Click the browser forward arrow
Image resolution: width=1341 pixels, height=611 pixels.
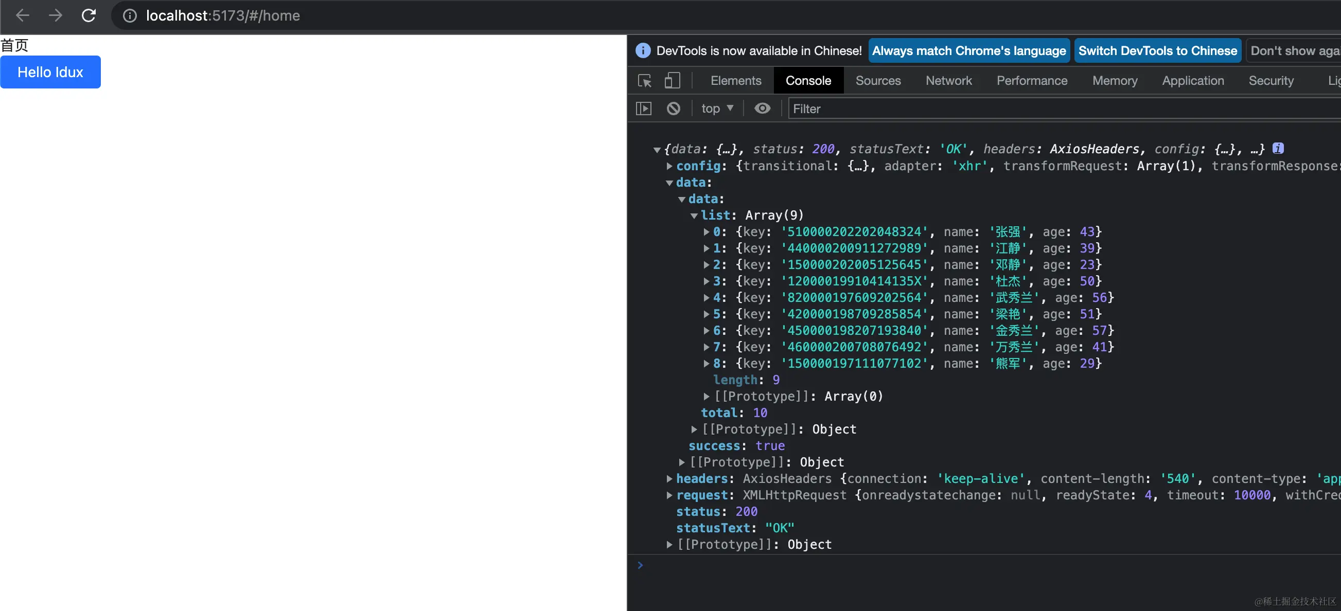[x=55, y=15]
